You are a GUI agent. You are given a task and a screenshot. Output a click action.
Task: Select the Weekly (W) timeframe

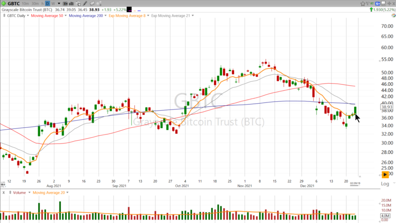tap(53, 4)
